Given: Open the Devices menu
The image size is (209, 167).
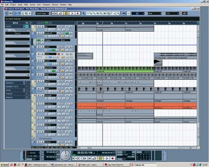Looking at the screenshot, I should pyautogui.click(x=55, y=5).
